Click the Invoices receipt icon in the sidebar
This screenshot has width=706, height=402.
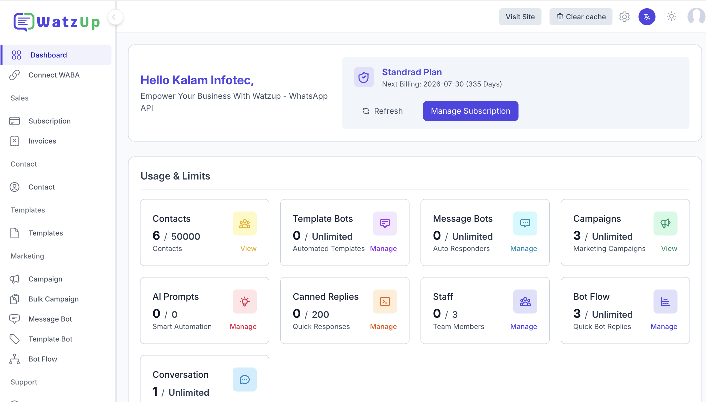coord(14,141)
